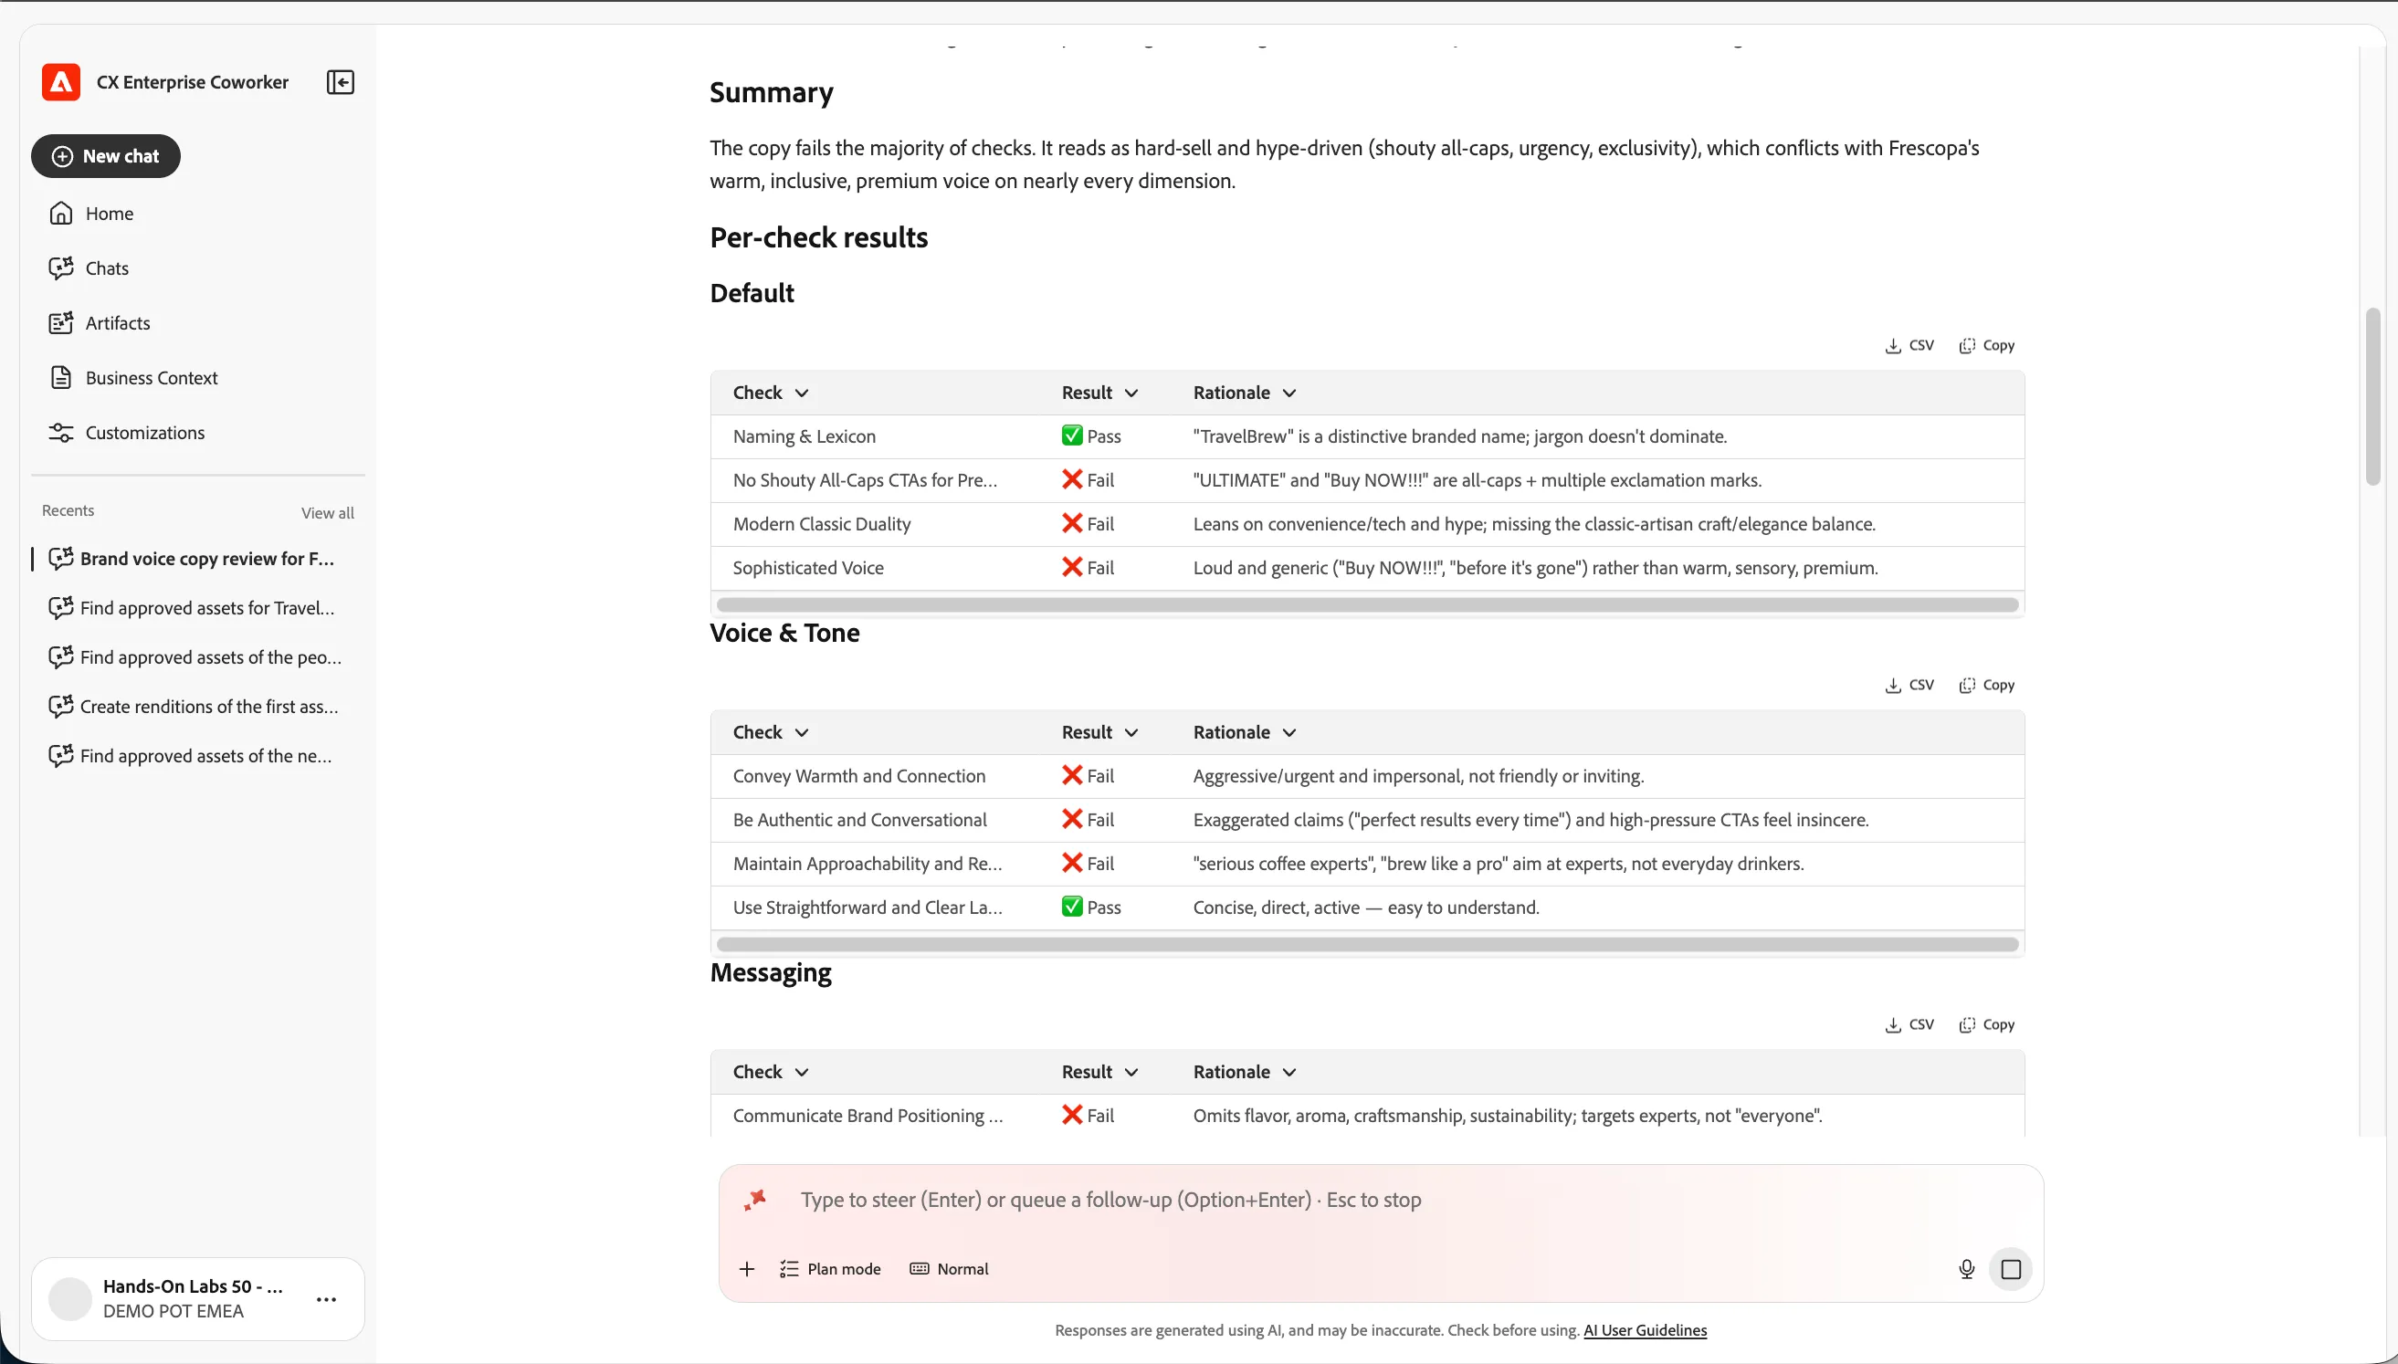The height and width of the screenshot is (1364, 2398).
Task: Change Normal mode selector
Action: 949,1269
